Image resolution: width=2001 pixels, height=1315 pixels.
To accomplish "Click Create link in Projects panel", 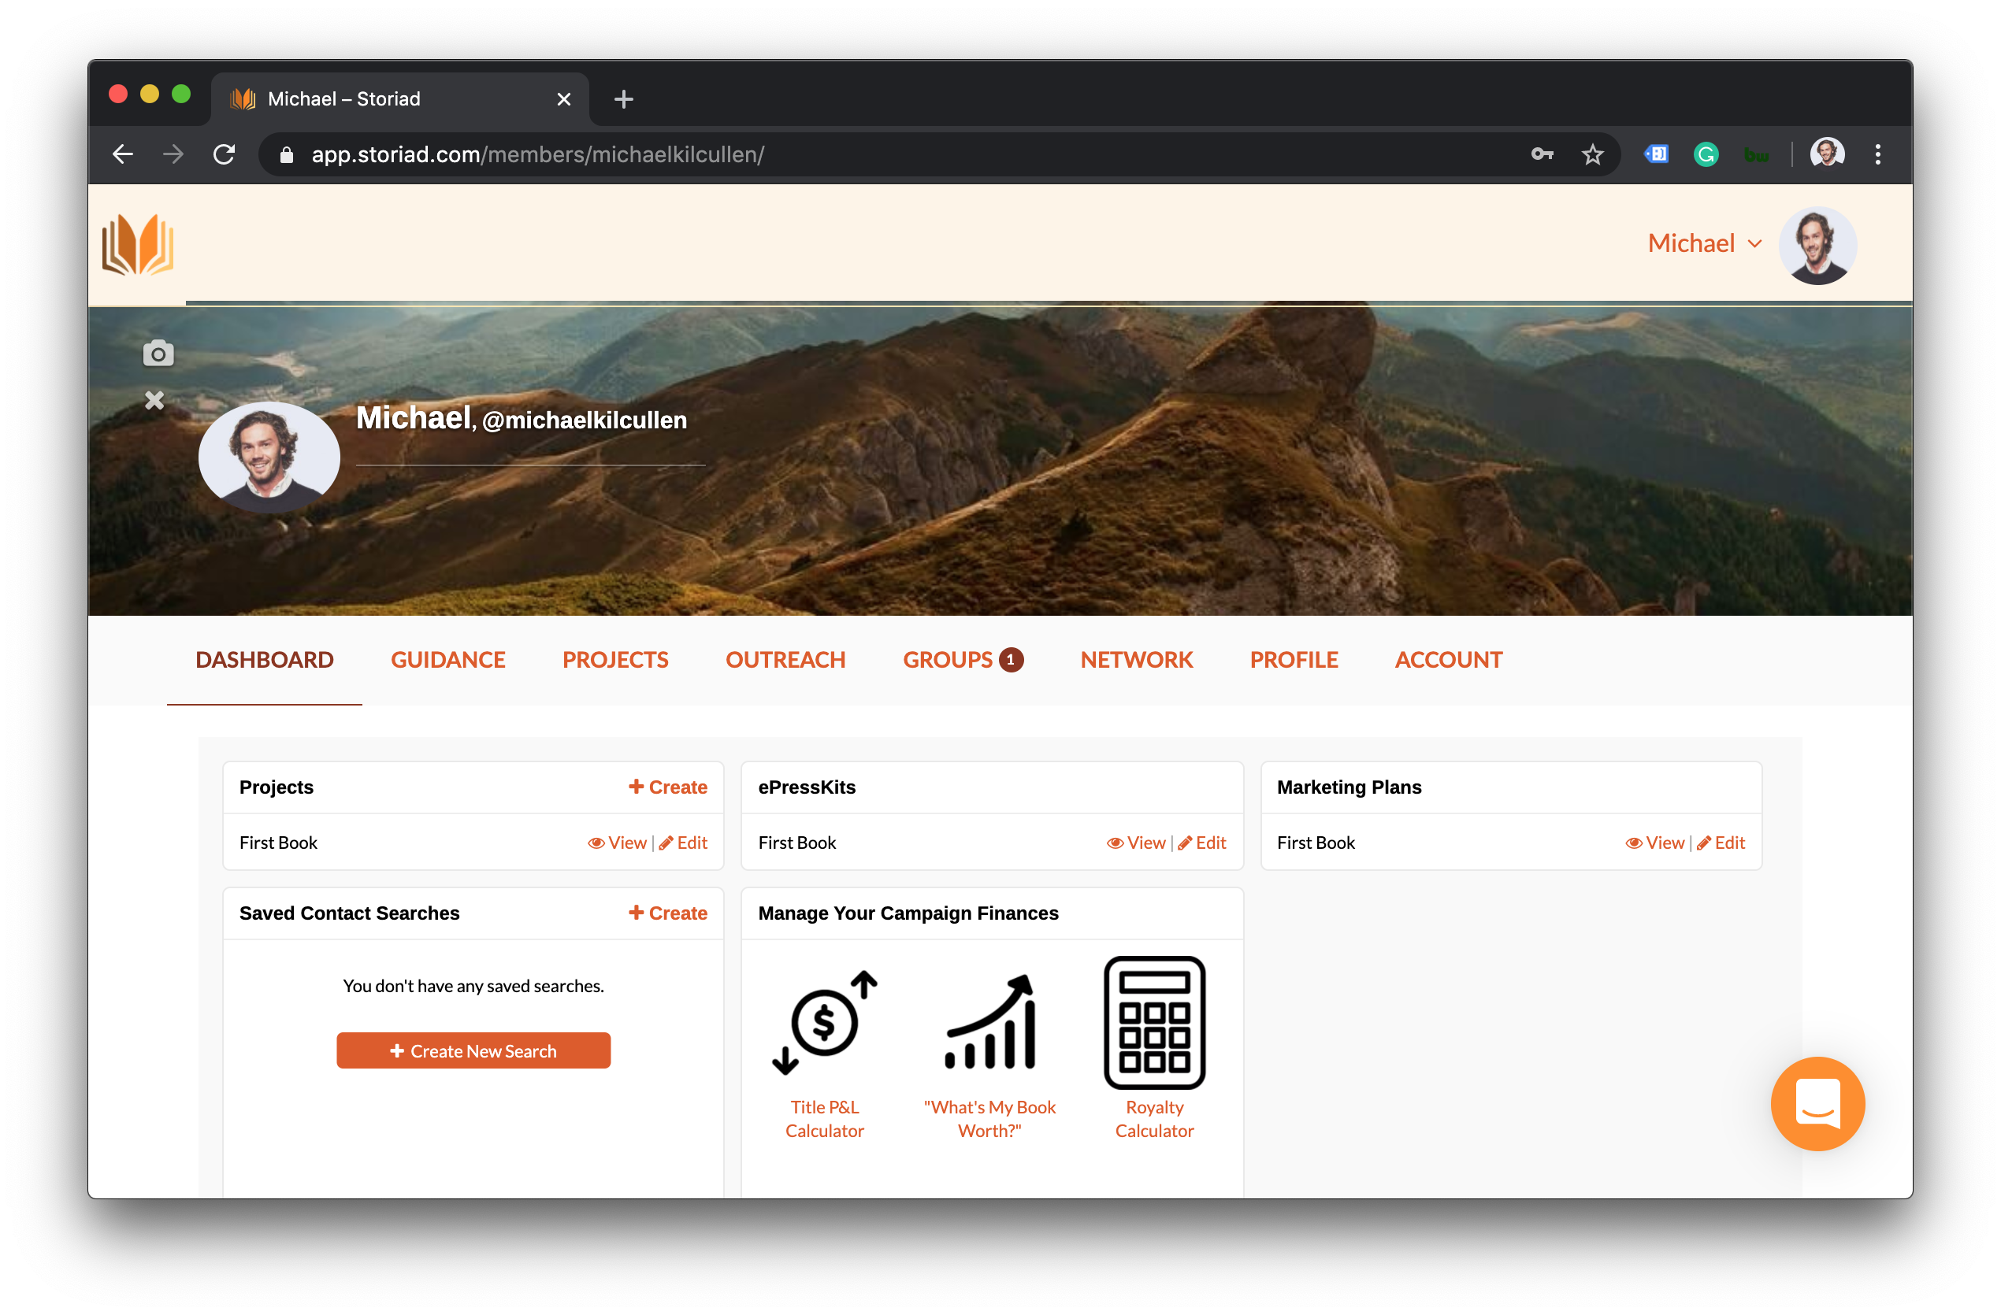I will pyautogui.click(x=668, y=787).
